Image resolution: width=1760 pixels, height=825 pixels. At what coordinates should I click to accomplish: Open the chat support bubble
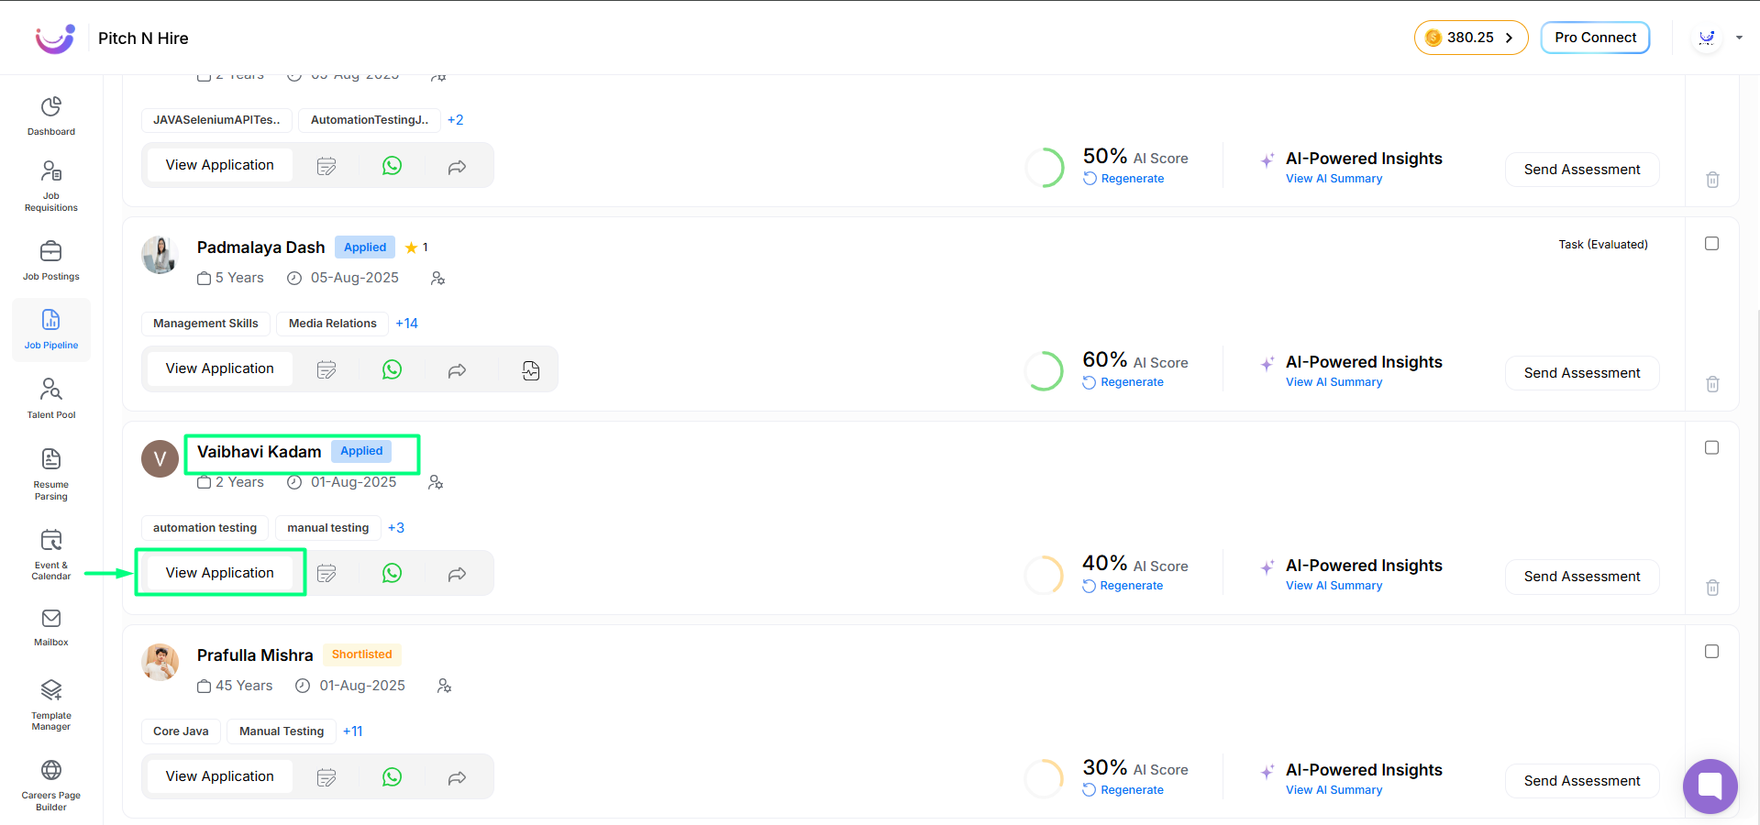[x=1710, y=786]
